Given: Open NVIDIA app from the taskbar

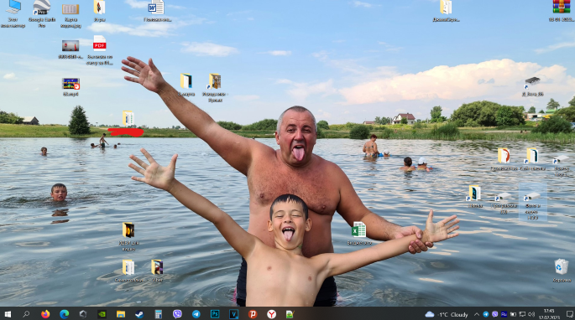Looking at the screenshot, I should point(102,314).
